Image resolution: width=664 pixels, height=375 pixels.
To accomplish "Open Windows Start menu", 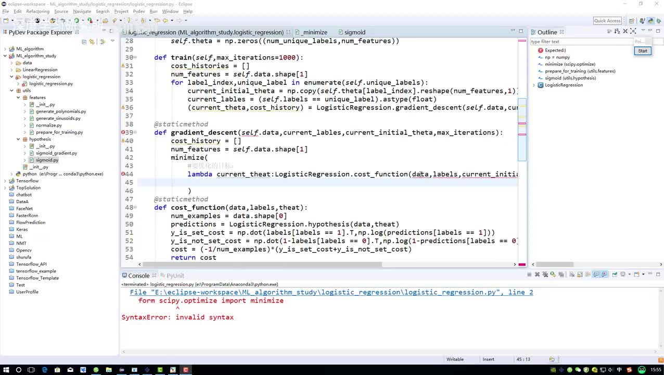I will [5, 370].
